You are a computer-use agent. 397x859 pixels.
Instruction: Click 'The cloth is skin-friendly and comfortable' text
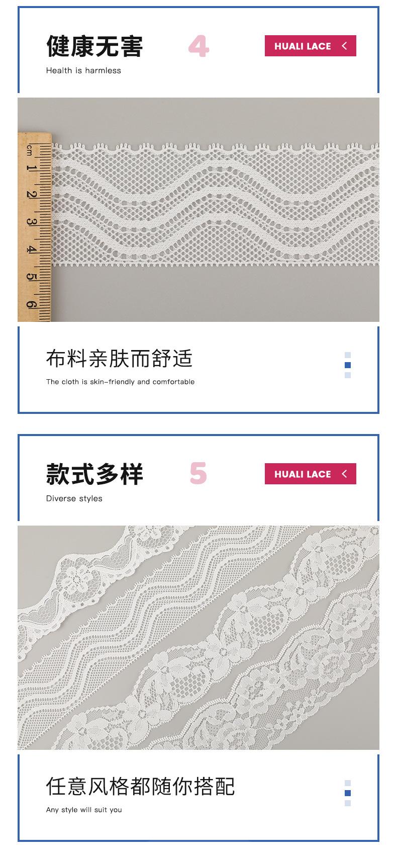pos(121,382)
